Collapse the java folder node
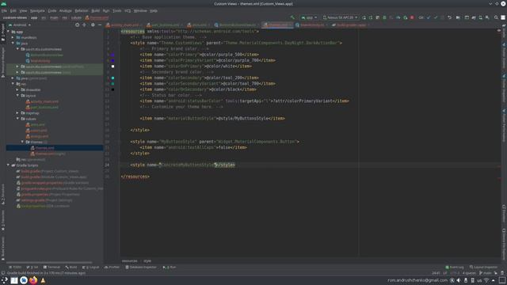 pos(13,44)
